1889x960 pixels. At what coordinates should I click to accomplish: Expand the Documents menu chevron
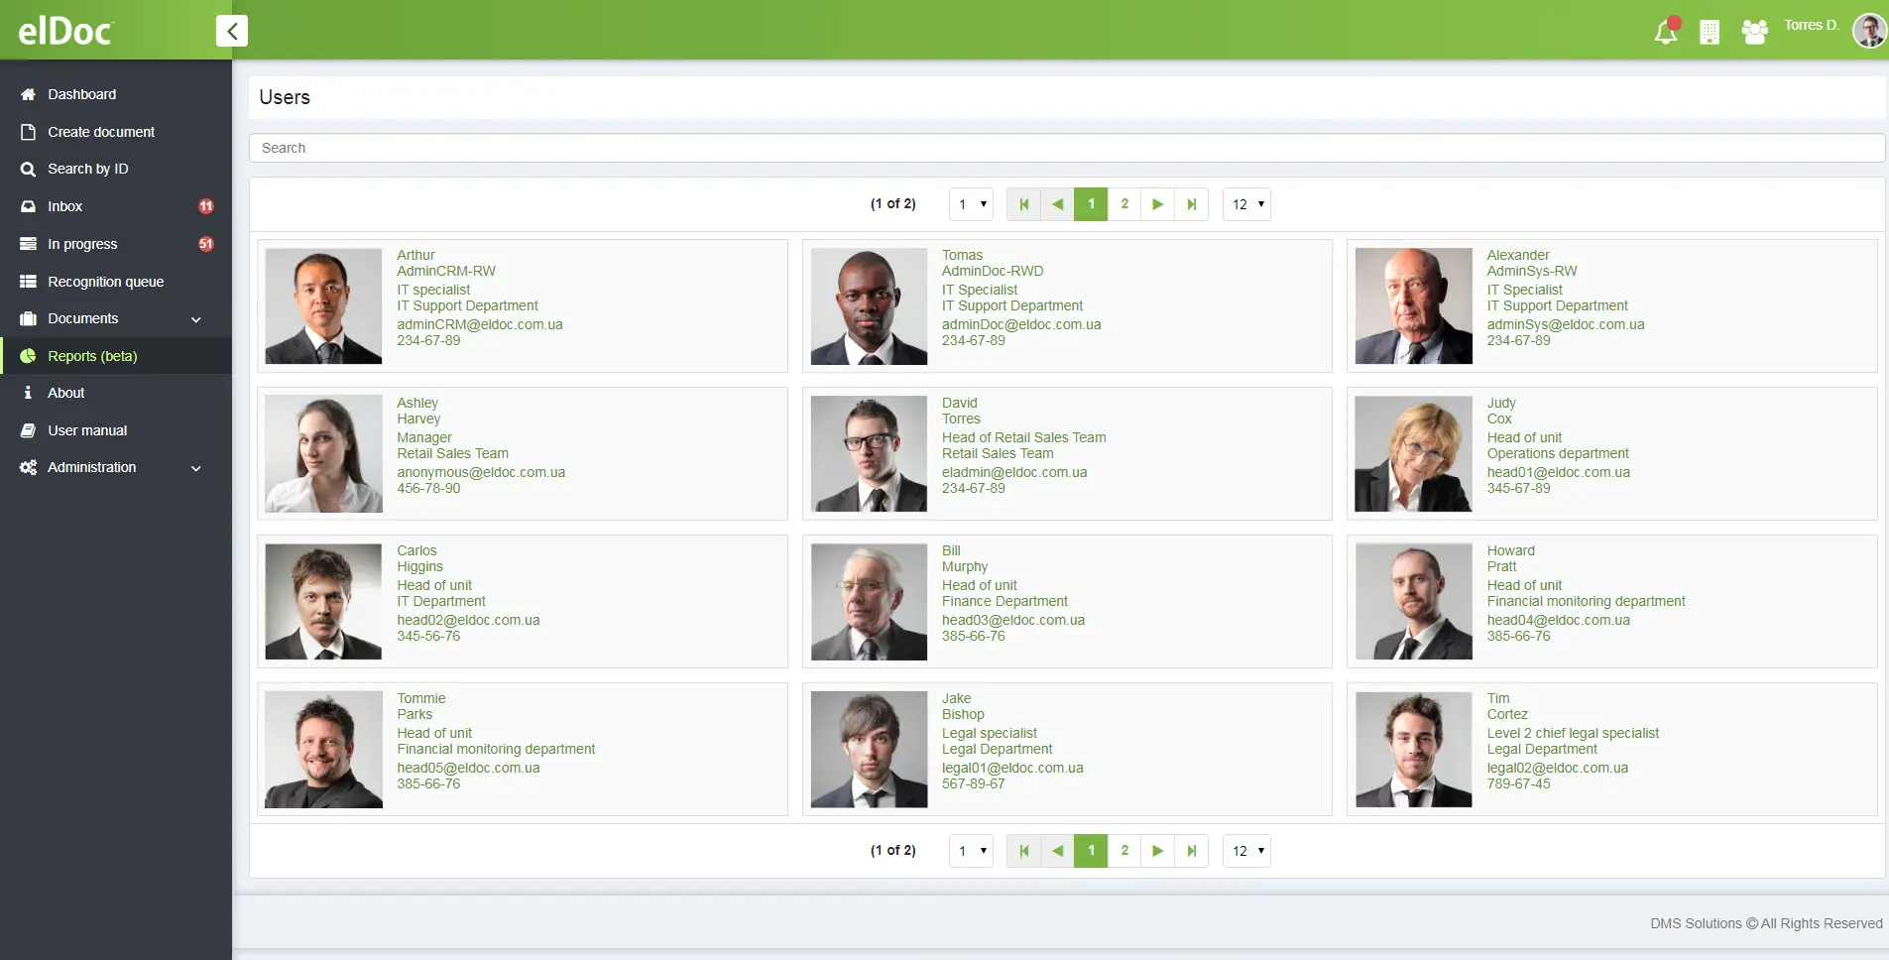196,319
